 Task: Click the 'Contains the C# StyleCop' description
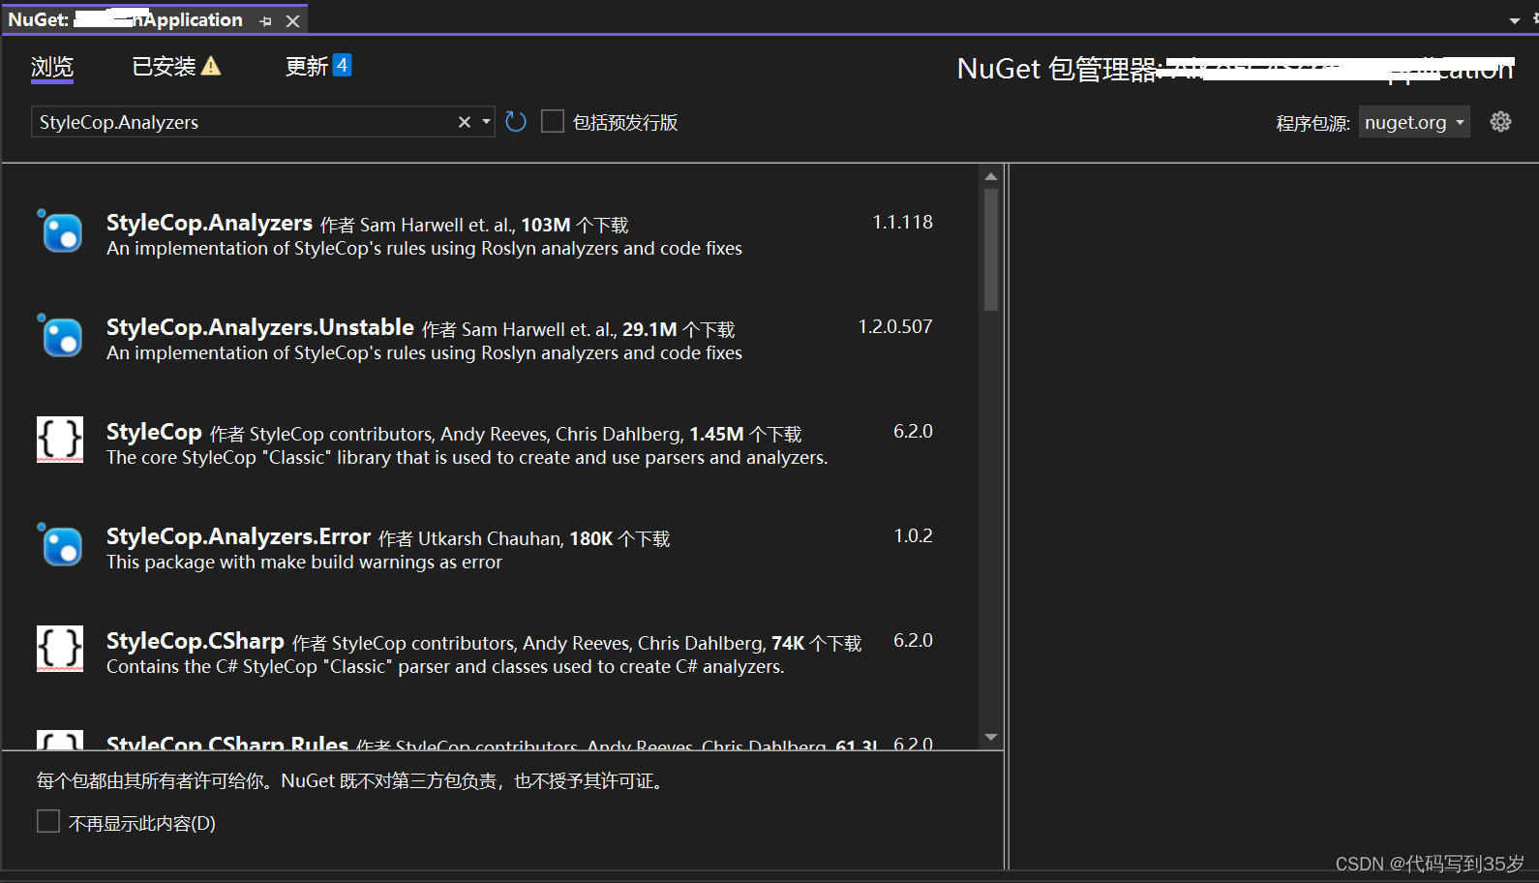(x=445, y=667)
